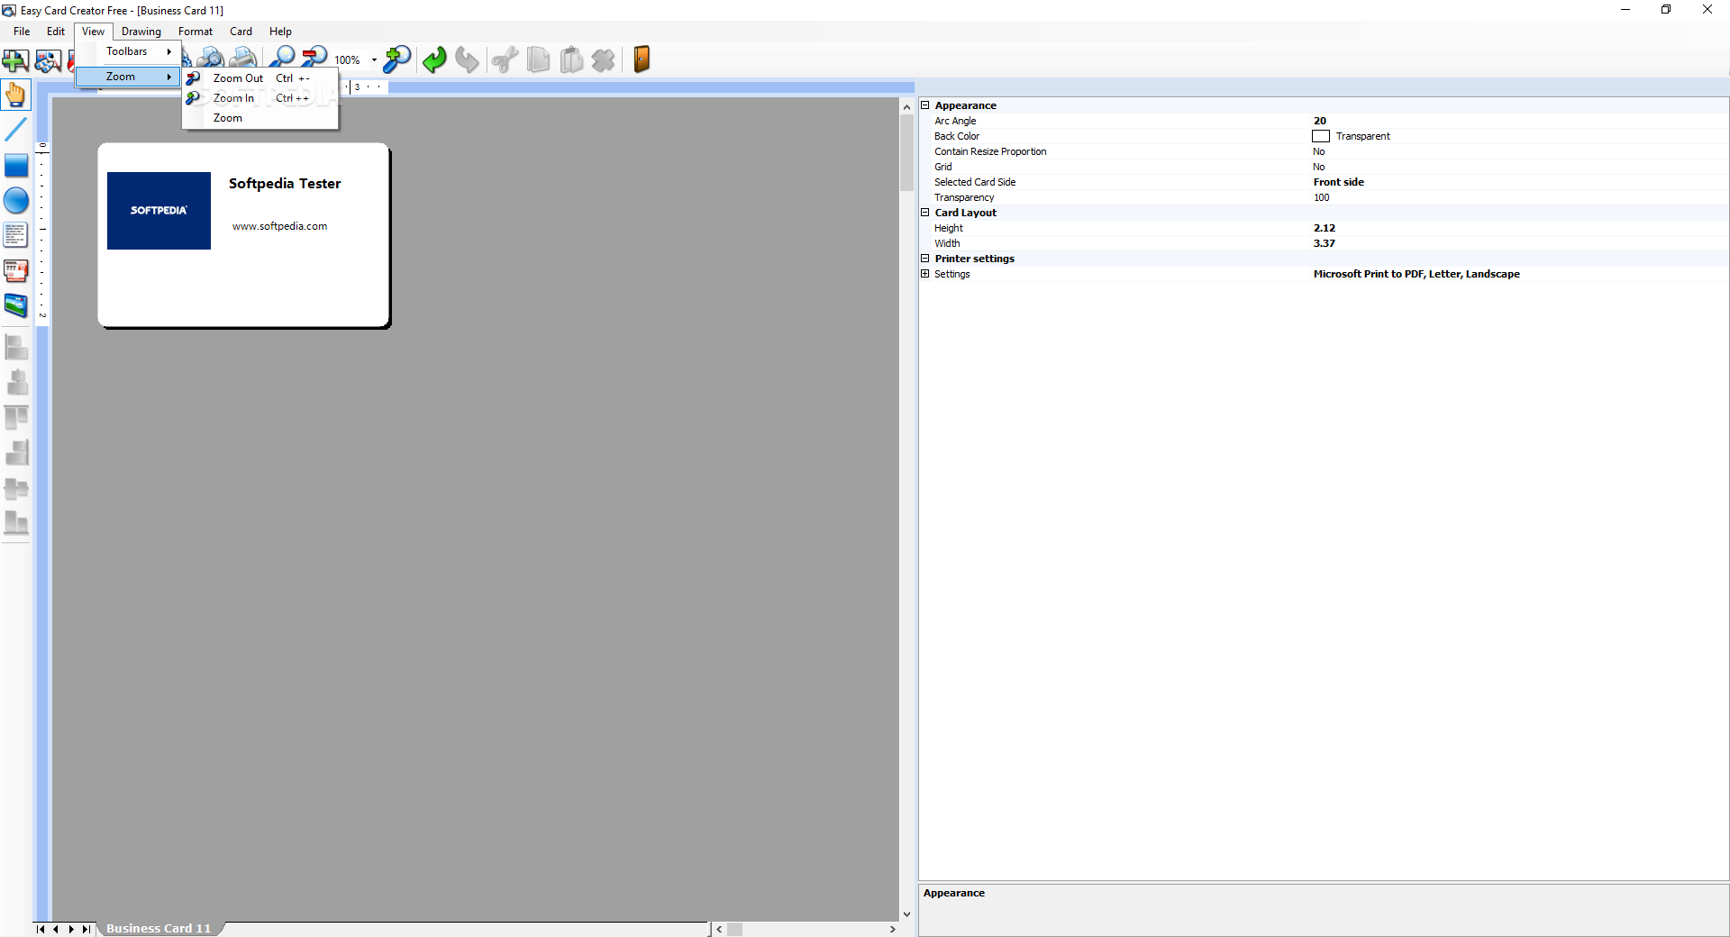Collapse the Printer settings group
Viewport: 1730px width, 937px height.
point(924,259)
